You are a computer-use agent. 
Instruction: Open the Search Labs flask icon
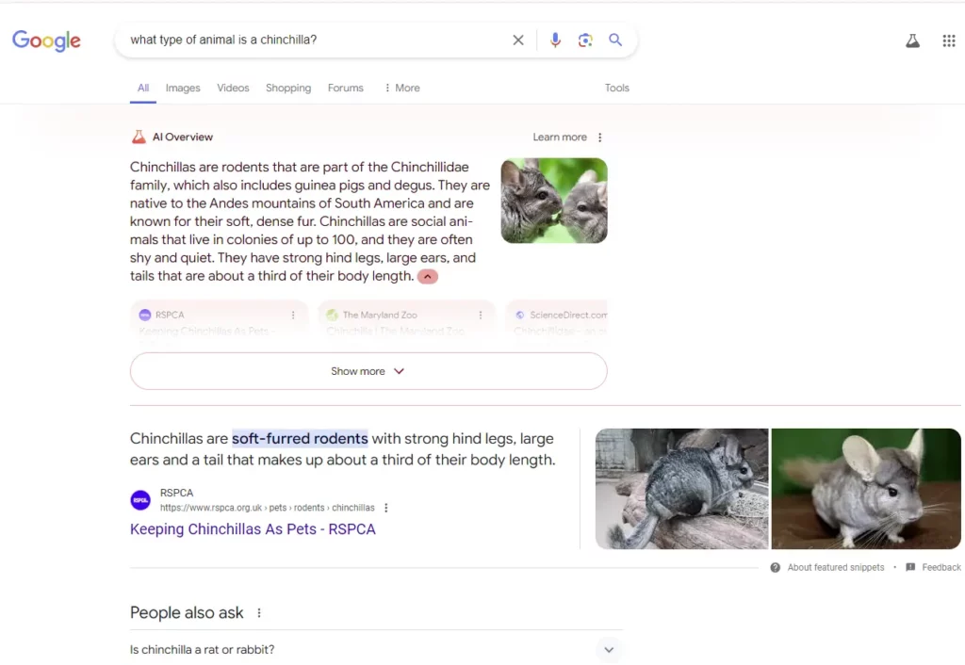point(912,41)
